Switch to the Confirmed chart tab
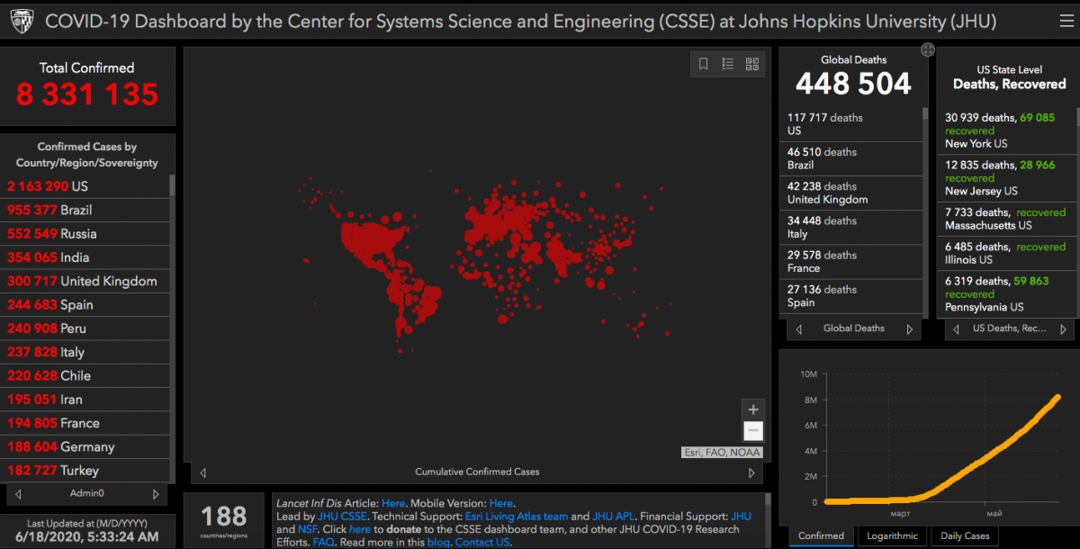Image resolution: width=1080 pixels, height=549 pixels. click(x=821, y=535)
